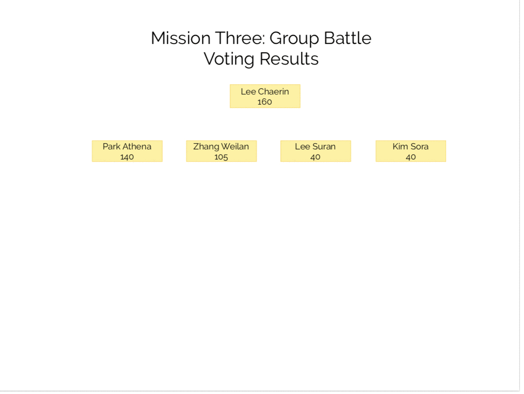This screenshot has width=524, height=394.
Task: Click the 'Voting Results' title line
Action: (261, 58)
